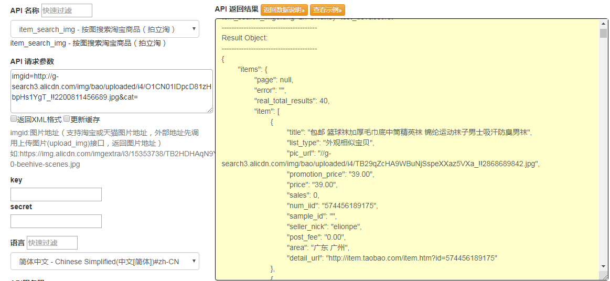
Task: Click the API 名称 quick filter field
Action: click(67, 10)
